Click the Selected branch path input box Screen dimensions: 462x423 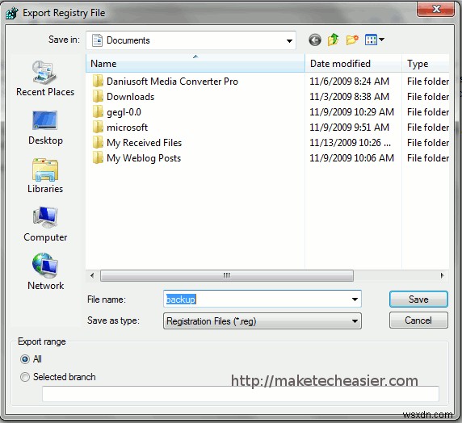241,394
